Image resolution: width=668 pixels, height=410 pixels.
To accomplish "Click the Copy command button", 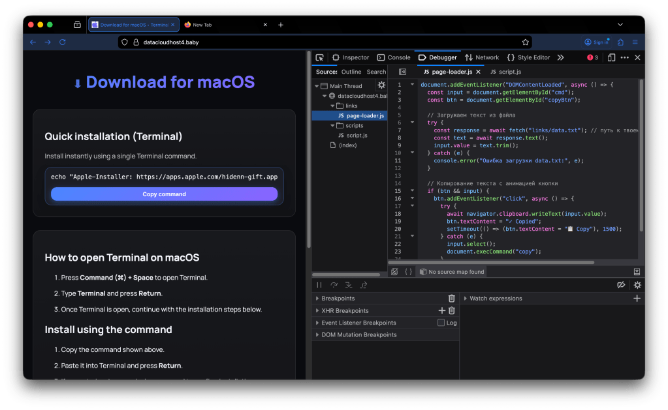I will coord(164,194).
